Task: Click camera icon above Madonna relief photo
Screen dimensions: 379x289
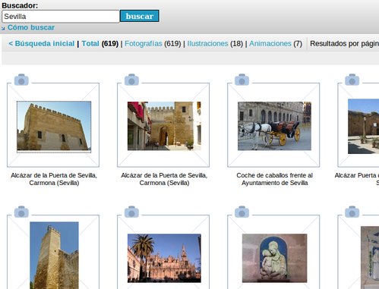Action: (242, 212)
